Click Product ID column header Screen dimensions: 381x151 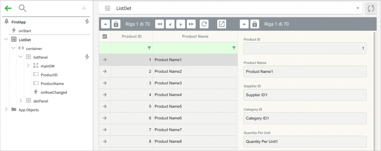[132, 36]
